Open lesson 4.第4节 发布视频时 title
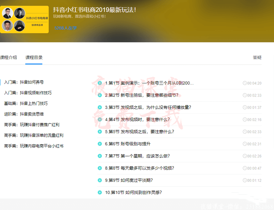 (x=137, y=119)
